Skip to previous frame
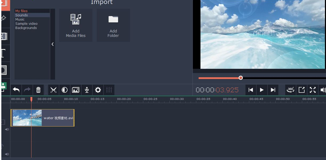Image resolution: width=326 pixels, height=160 pixels. coord(251,90)
